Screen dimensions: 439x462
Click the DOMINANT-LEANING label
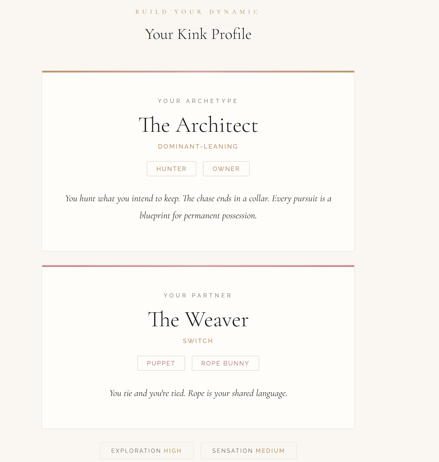tap(198, 146)
